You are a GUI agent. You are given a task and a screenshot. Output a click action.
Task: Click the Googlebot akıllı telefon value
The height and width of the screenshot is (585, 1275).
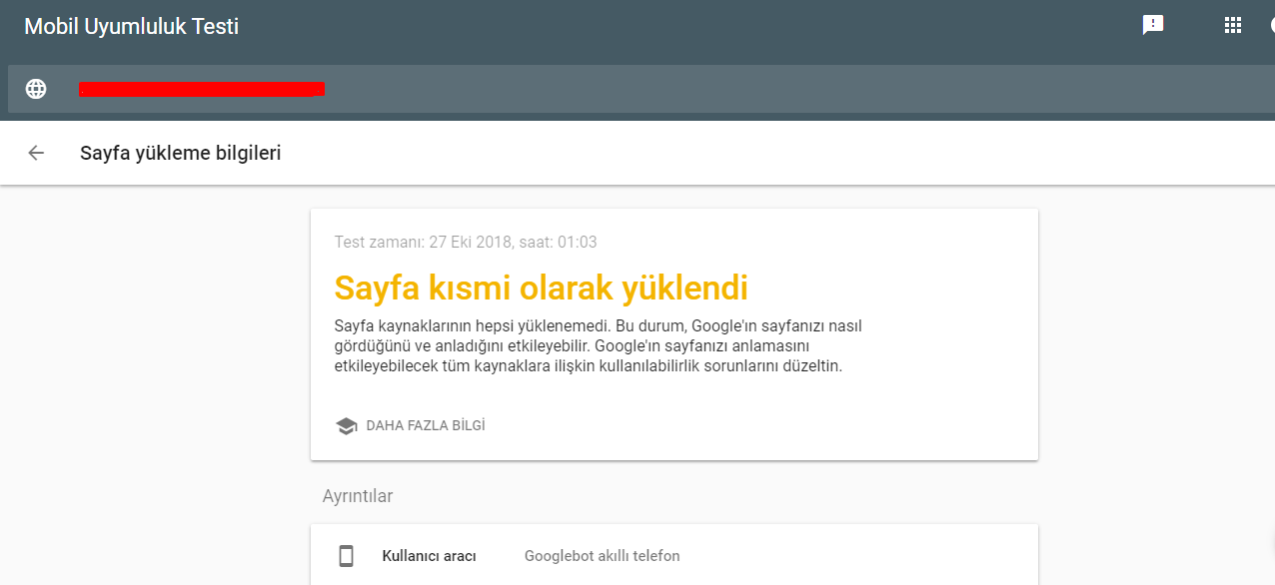coord(603,556)
